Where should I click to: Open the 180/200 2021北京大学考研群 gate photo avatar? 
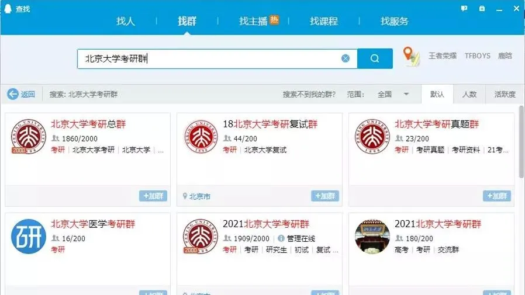pos(372,237)
